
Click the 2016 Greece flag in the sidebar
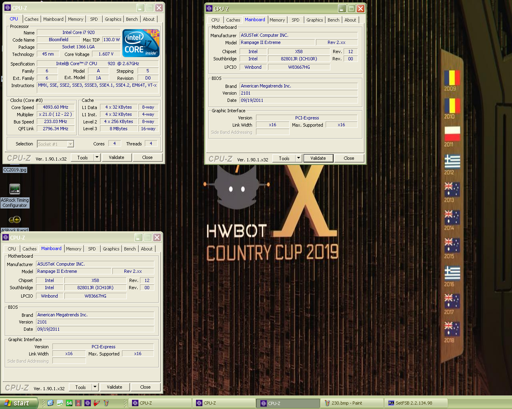click(x=452, y=273)
